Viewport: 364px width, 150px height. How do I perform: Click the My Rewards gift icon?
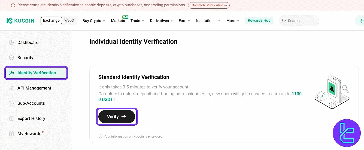(x=11, y=134)
